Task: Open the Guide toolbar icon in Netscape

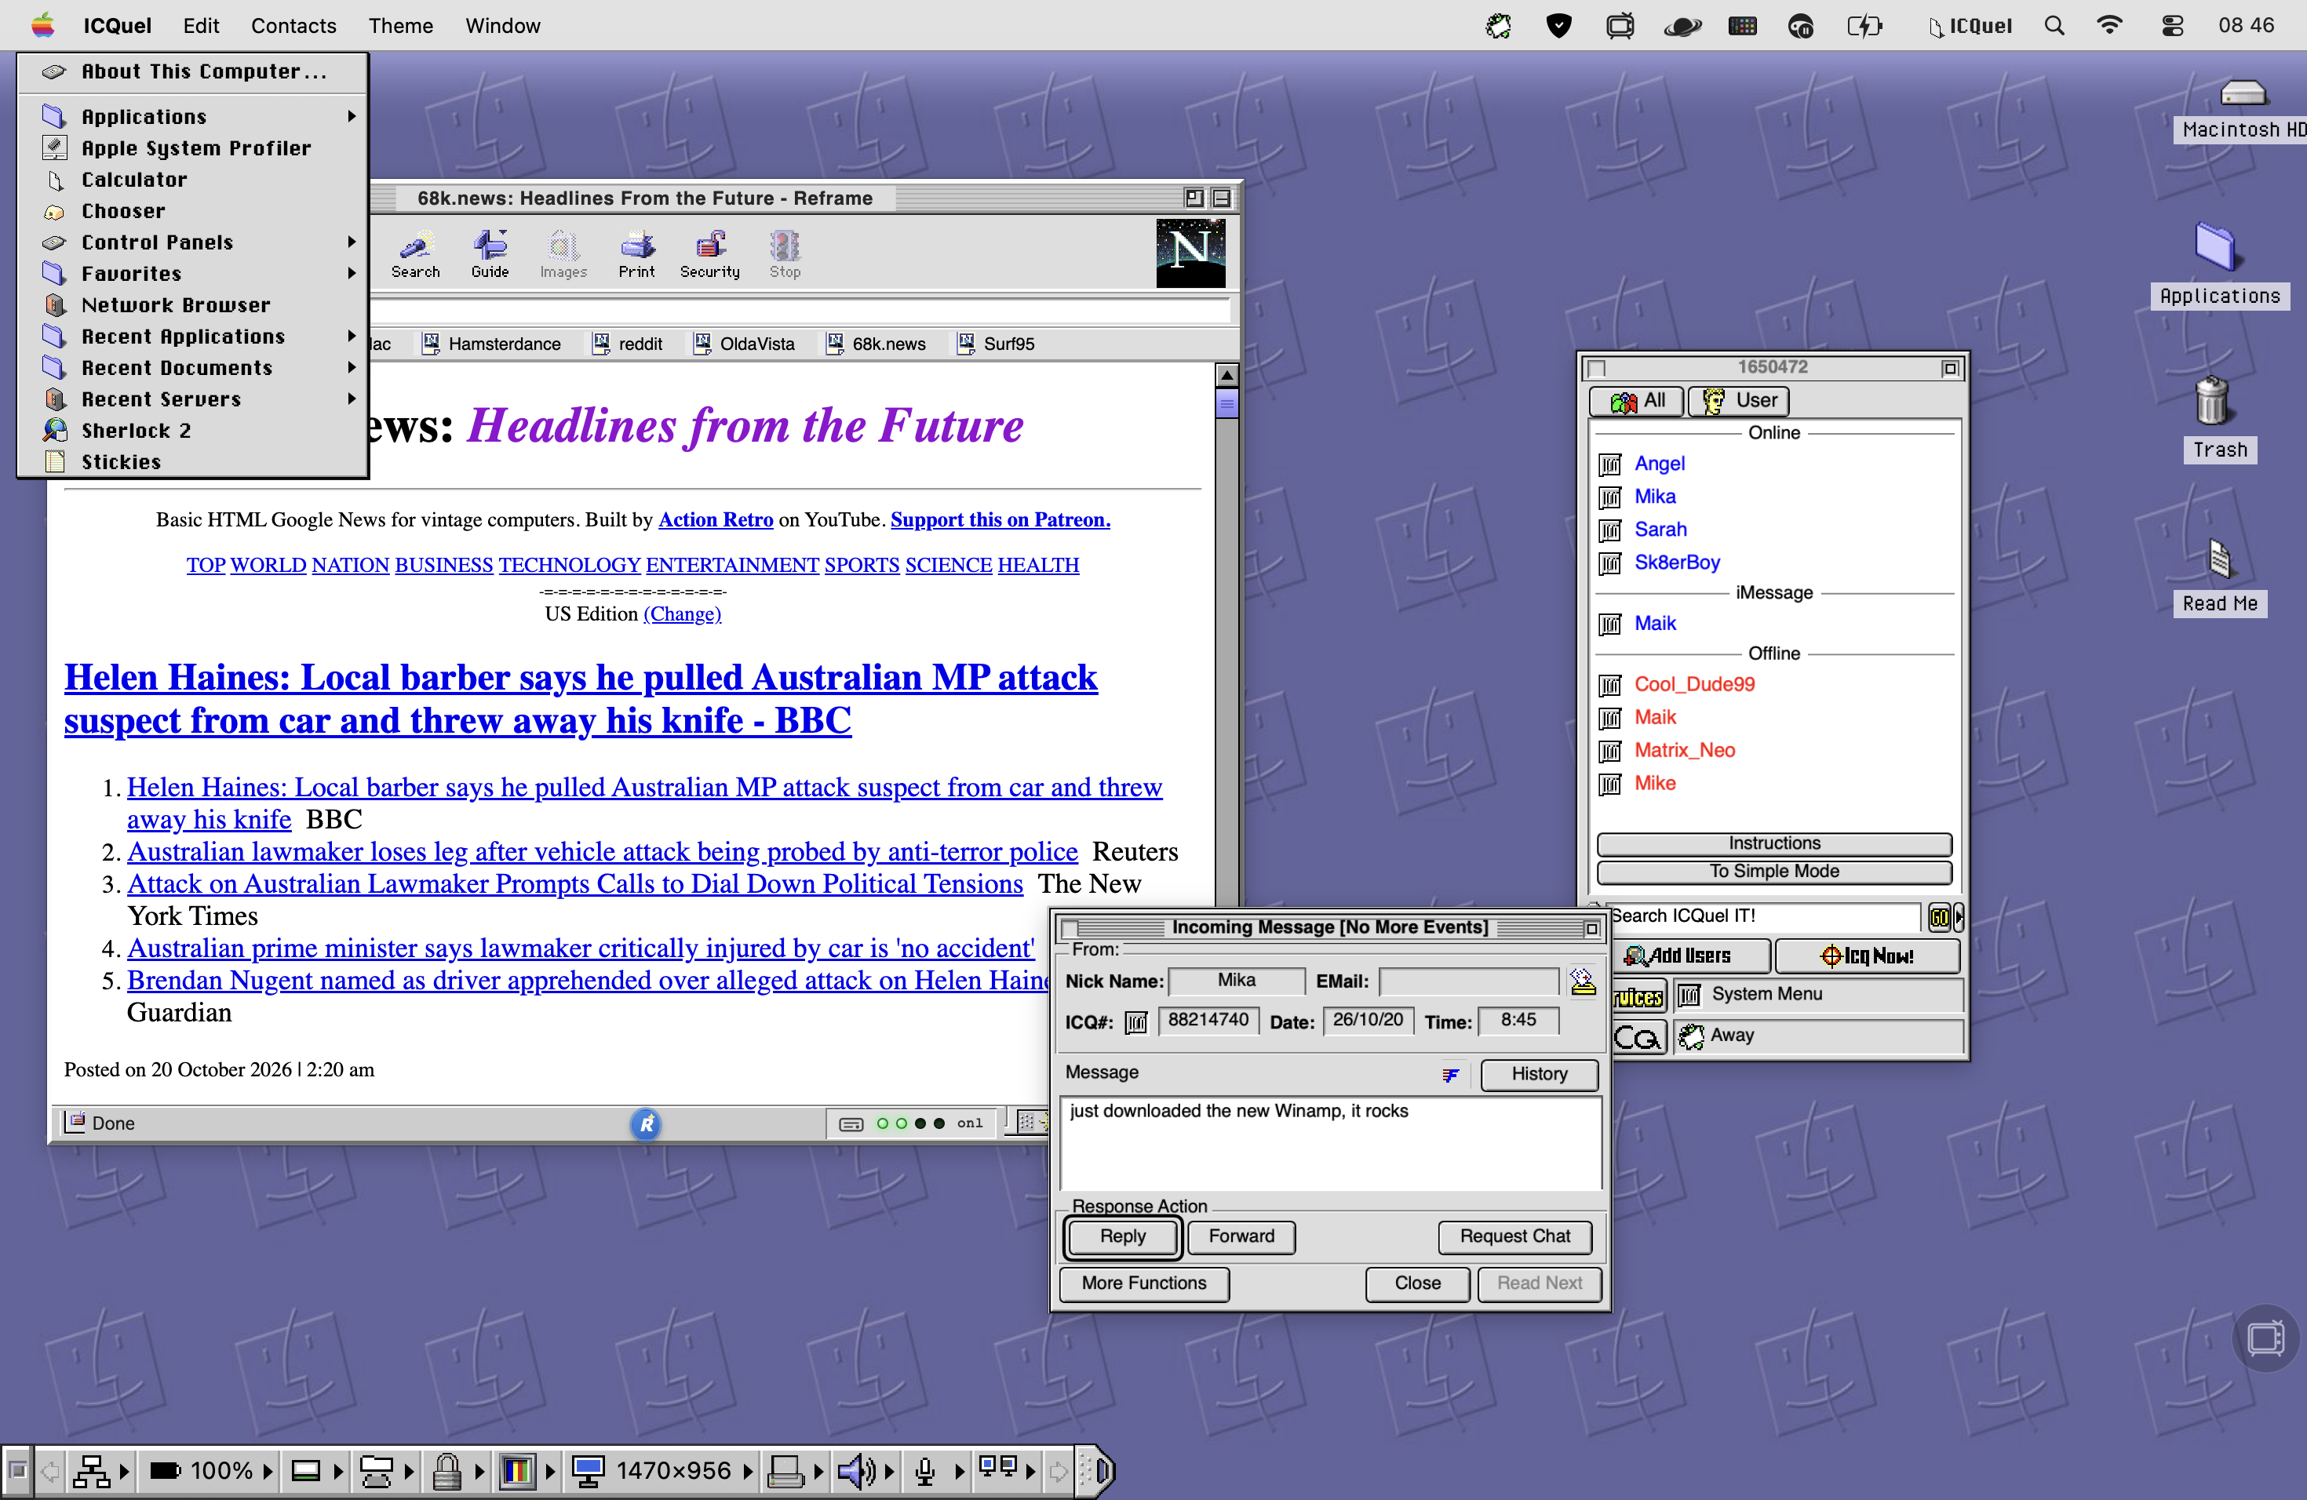Action: [490, 255]
